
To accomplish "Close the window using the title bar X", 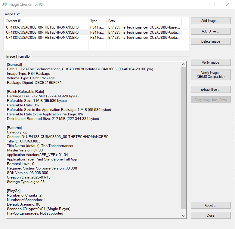I will pos(228,5).
